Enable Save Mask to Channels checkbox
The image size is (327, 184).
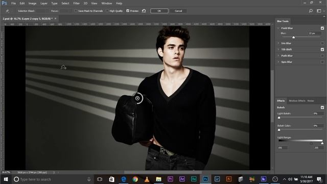coord(76,11)
